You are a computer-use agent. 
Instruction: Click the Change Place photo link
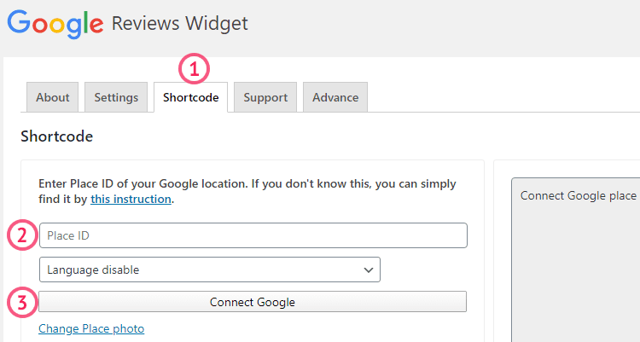pos(91,329)
